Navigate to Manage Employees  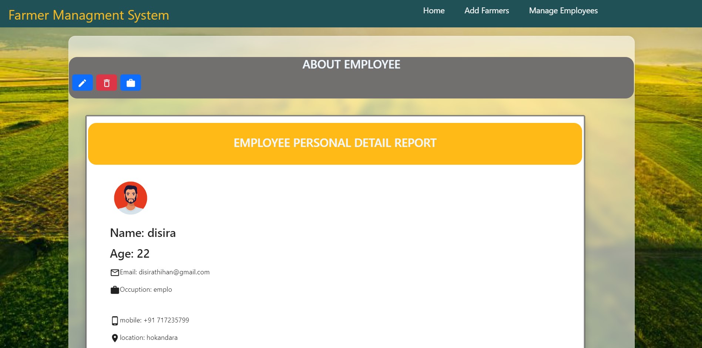(x=563, y=11)
